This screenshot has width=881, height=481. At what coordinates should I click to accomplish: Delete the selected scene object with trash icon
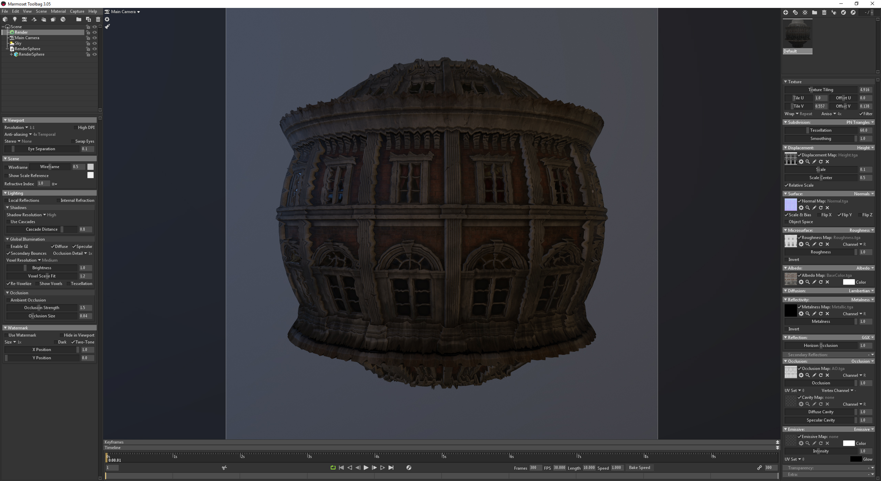point(98,19)
